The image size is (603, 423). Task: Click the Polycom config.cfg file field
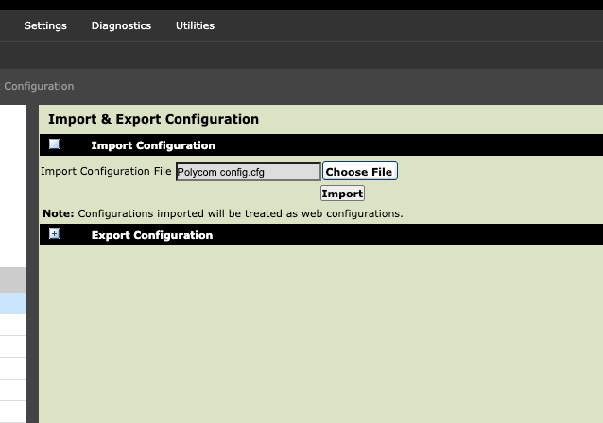click(248, 172)
